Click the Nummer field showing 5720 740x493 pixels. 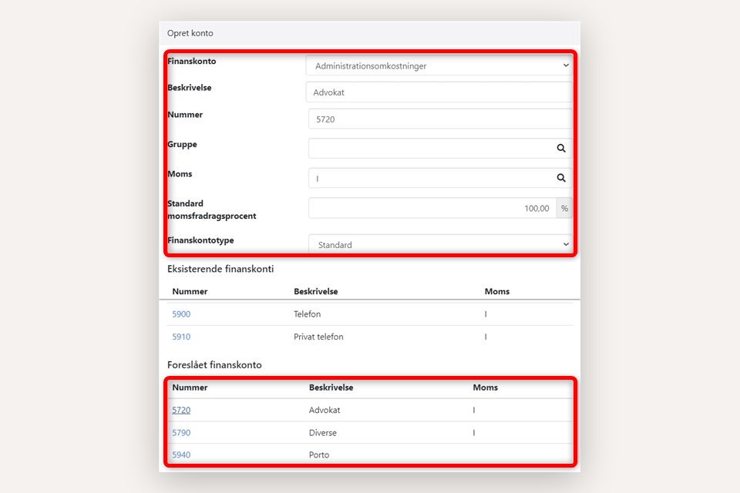pyautogui.click(x=439, y=119)
